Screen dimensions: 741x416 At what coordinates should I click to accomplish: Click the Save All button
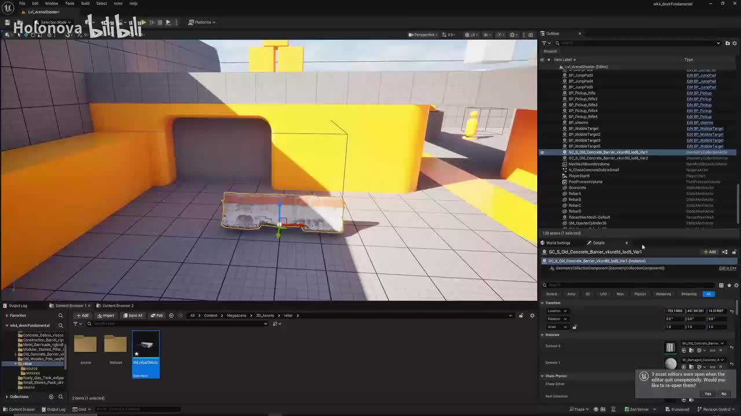tap(133, 315)
